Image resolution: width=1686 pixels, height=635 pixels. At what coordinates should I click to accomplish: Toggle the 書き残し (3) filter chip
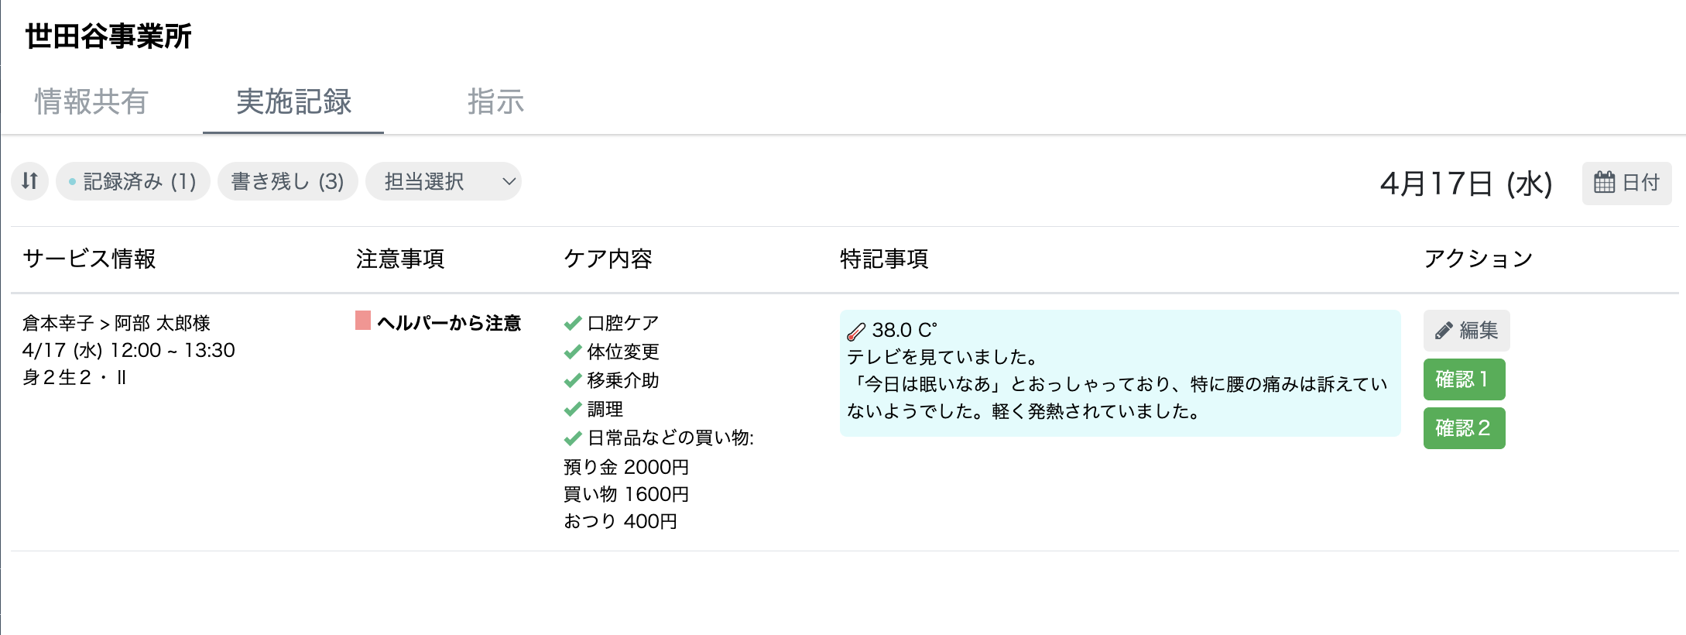click(287, 180)
